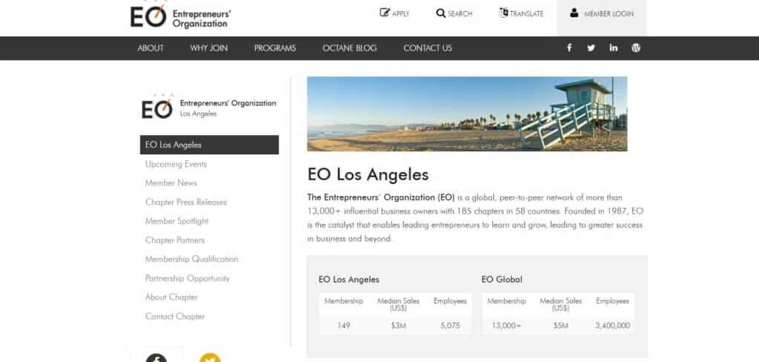This screenshot has height=362, width=759.
Task: View Partnership Opportunity
Action: tap(188, 278)
